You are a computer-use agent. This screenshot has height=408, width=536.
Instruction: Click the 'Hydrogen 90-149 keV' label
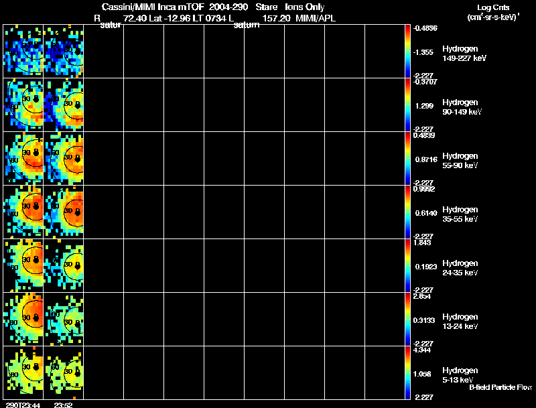click(x=462, y=107)
